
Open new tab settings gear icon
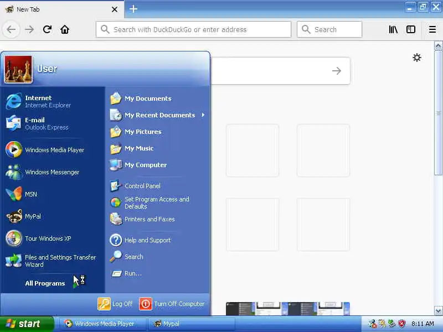(x=417, y=58)
